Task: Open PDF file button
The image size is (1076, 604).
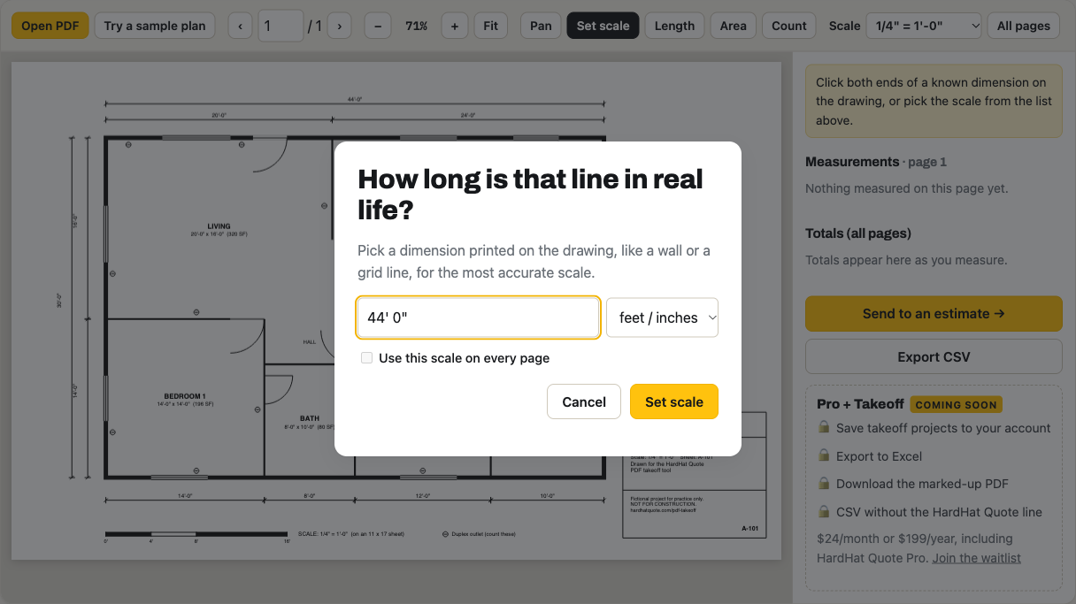Action: click(x=50, y=26)
